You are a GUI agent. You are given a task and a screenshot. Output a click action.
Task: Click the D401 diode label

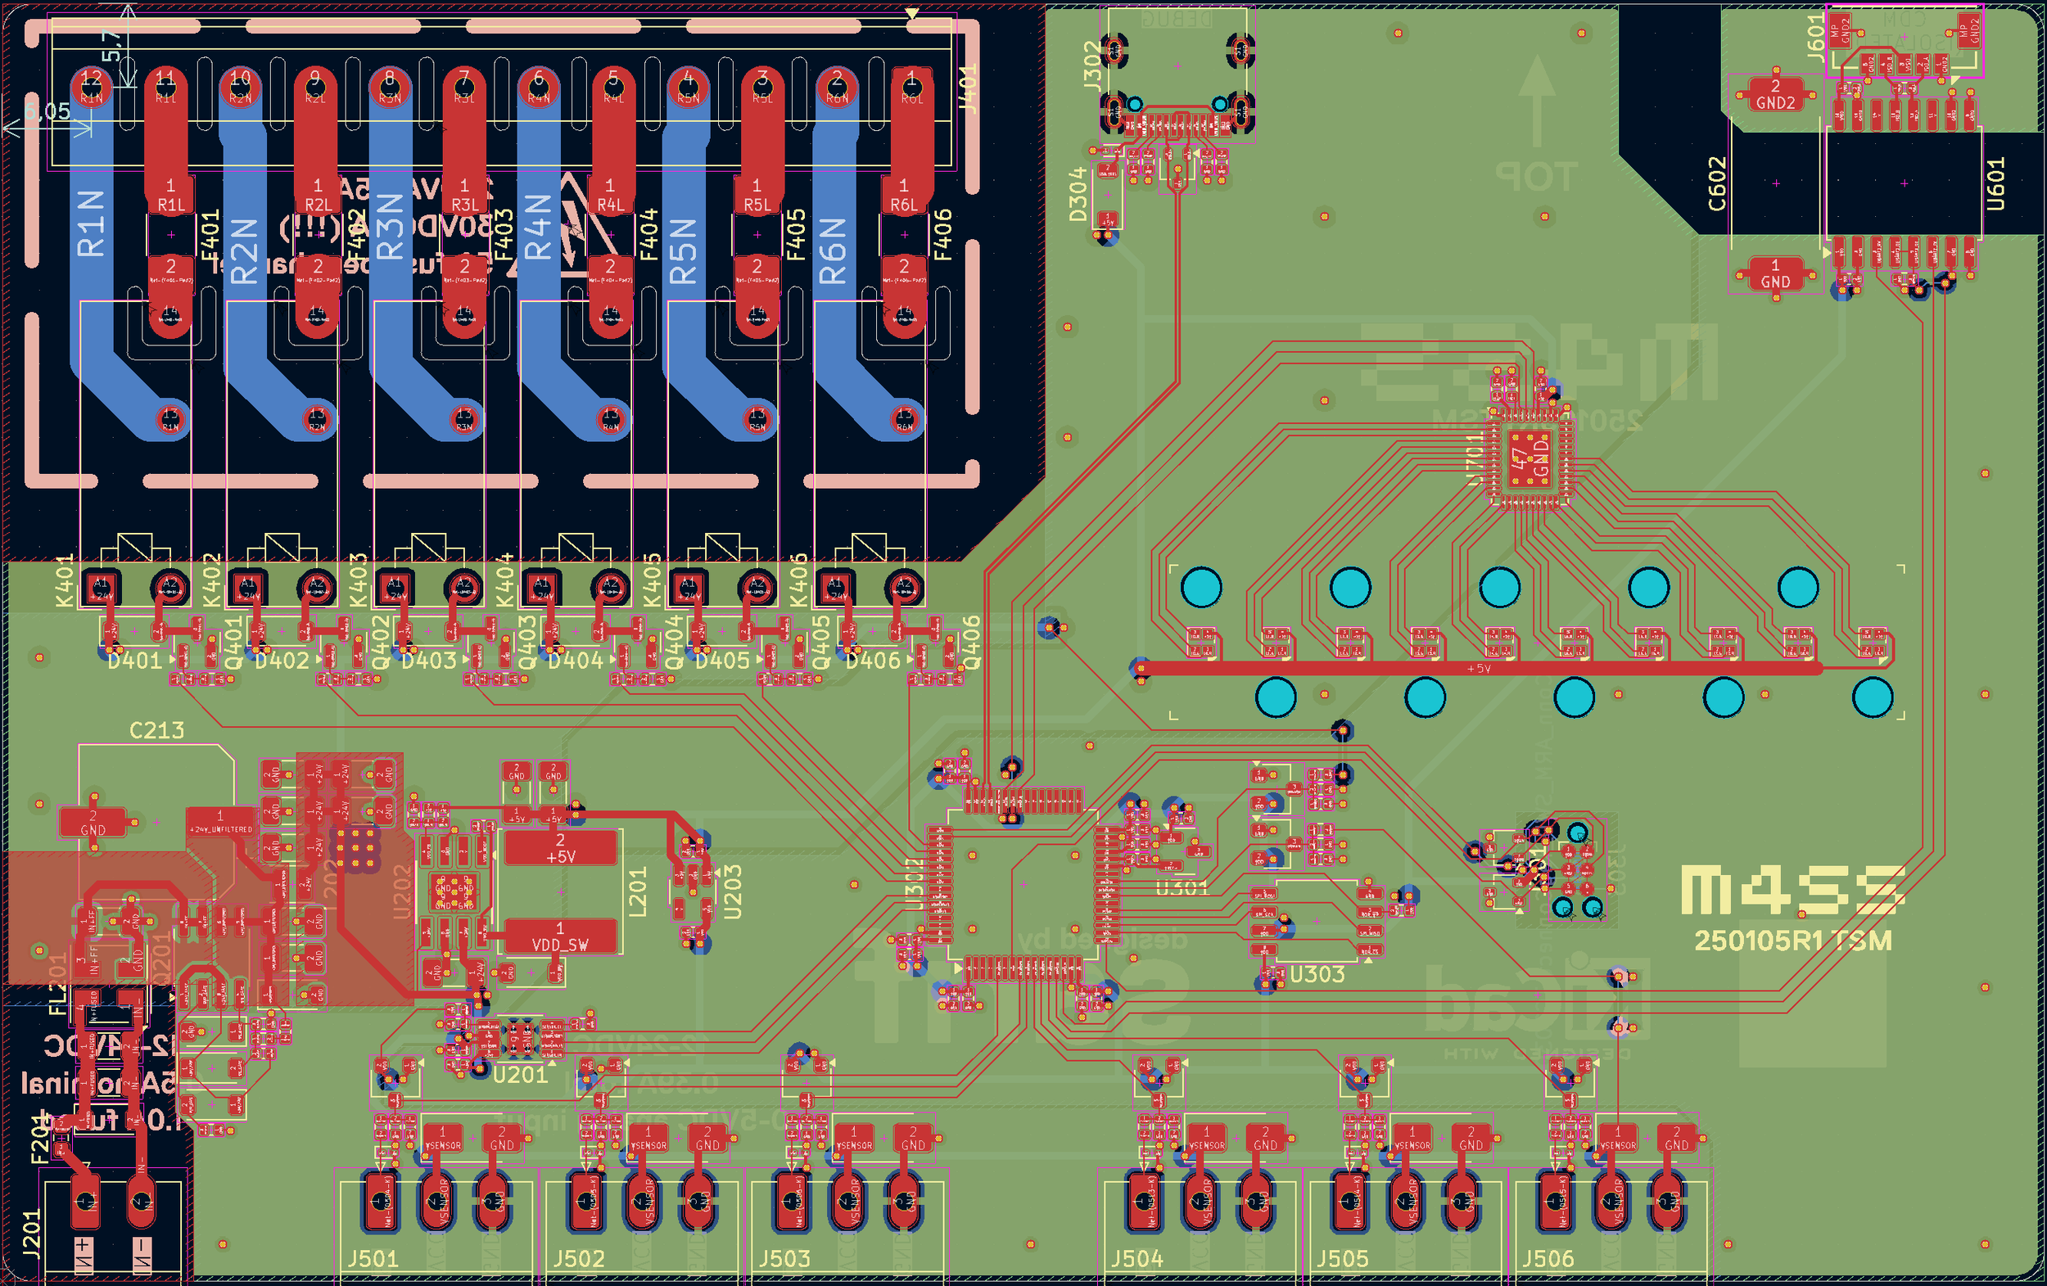(x=134, y=661)
